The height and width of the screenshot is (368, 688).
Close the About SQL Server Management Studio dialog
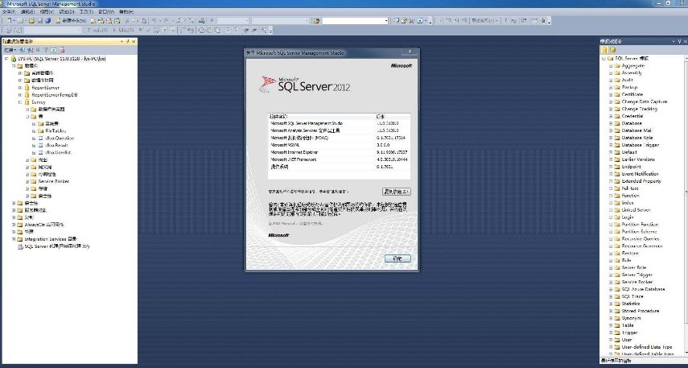(x=410, y=52)
